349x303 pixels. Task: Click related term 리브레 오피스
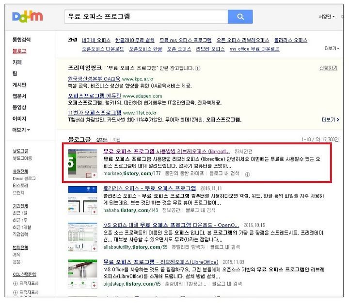(x=210, y=49)
